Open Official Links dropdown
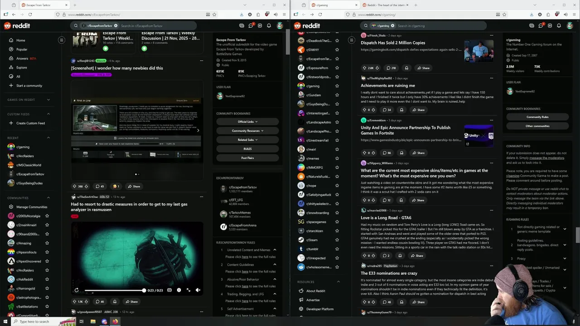This screenshot has height=326, width=580. (x=247, y=122)
